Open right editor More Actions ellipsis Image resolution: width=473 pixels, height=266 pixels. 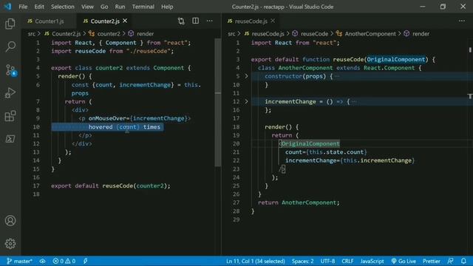(462, 21)
